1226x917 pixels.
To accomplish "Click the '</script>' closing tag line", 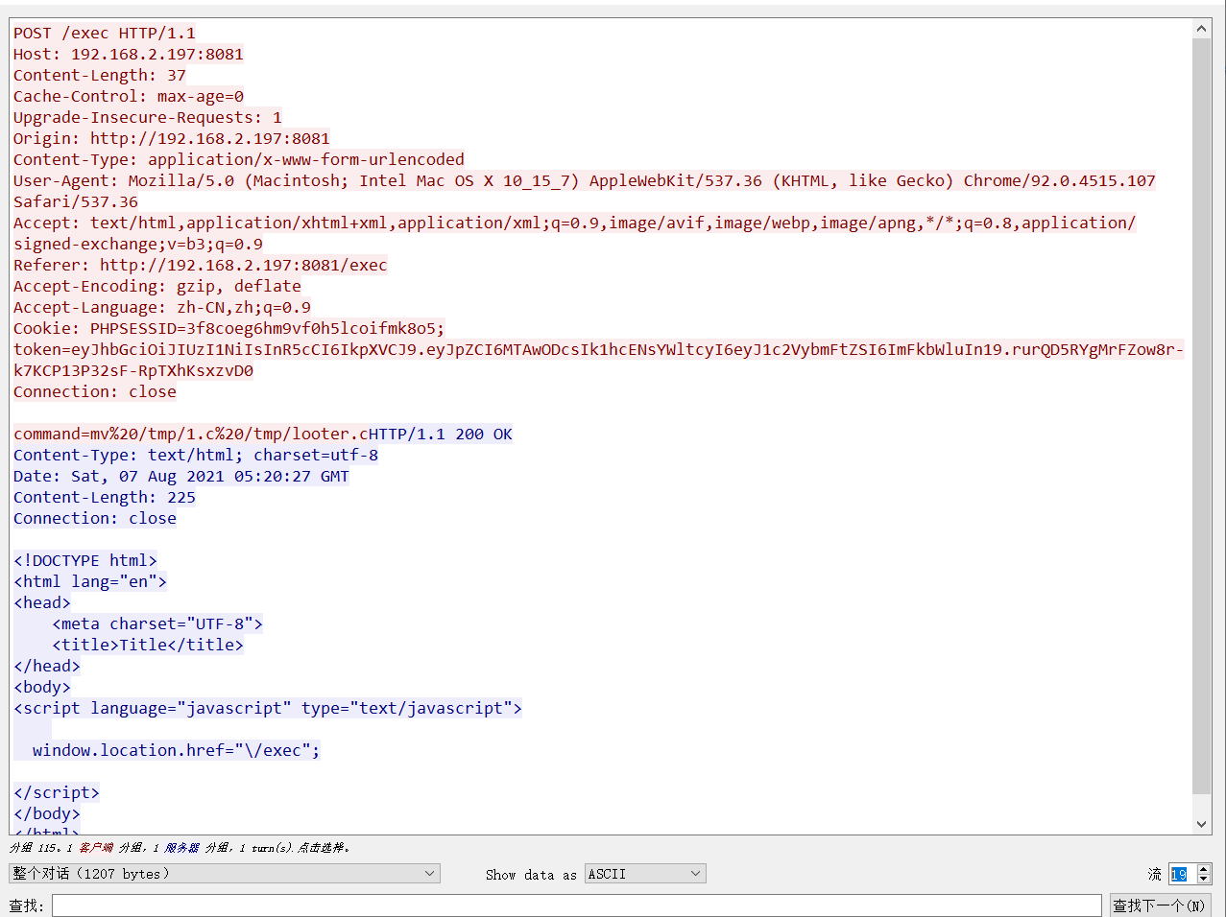I will point(57,792).
